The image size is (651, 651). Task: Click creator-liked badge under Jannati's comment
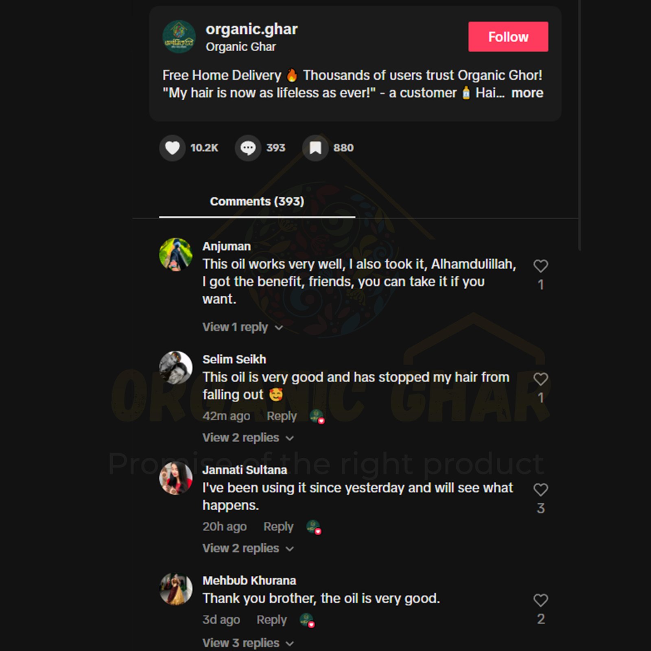pyautogui.click(x=314, y=527)
